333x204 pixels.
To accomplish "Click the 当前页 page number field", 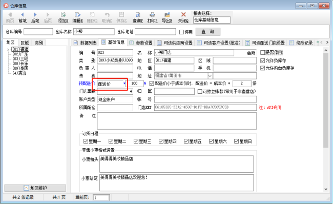I will pyautogui.click(x=101, y=198).
